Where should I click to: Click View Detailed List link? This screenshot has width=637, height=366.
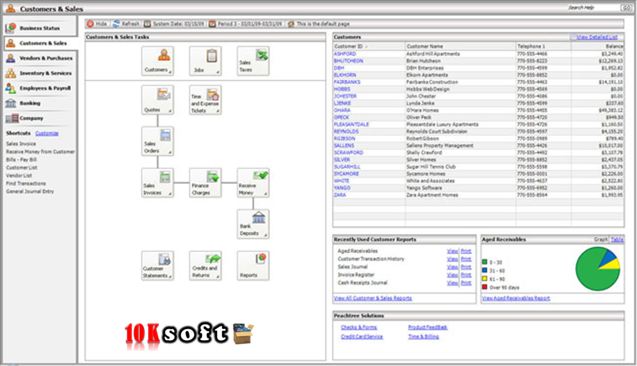597,38
